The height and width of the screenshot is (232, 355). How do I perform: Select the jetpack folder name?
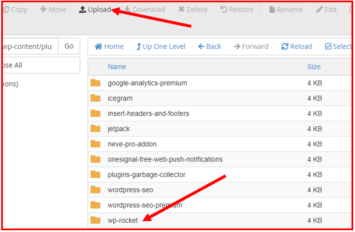[119, 129]
